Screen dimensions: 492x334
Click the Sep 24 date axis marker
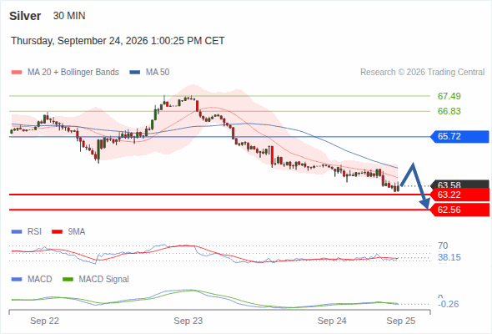332,321
